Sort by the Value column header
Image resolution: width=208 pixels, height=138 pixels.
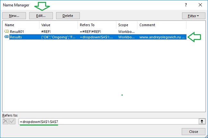[x=59, y=25]
